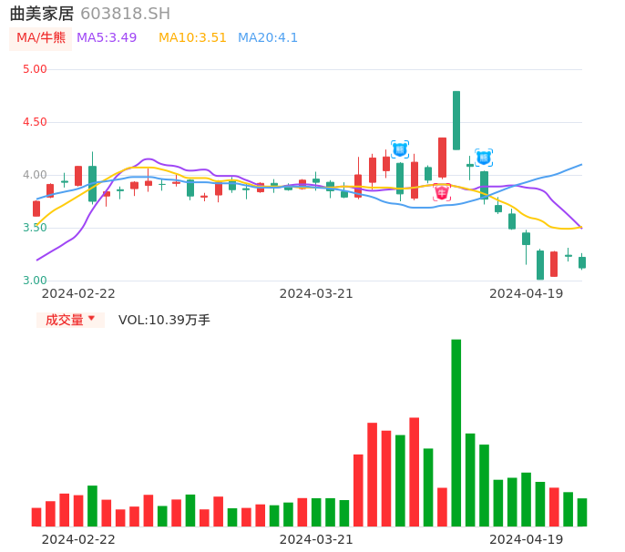This screenshot has width=625, height=552.
Task: Click the stock code 603818.SH
Action: click(125, 14)
